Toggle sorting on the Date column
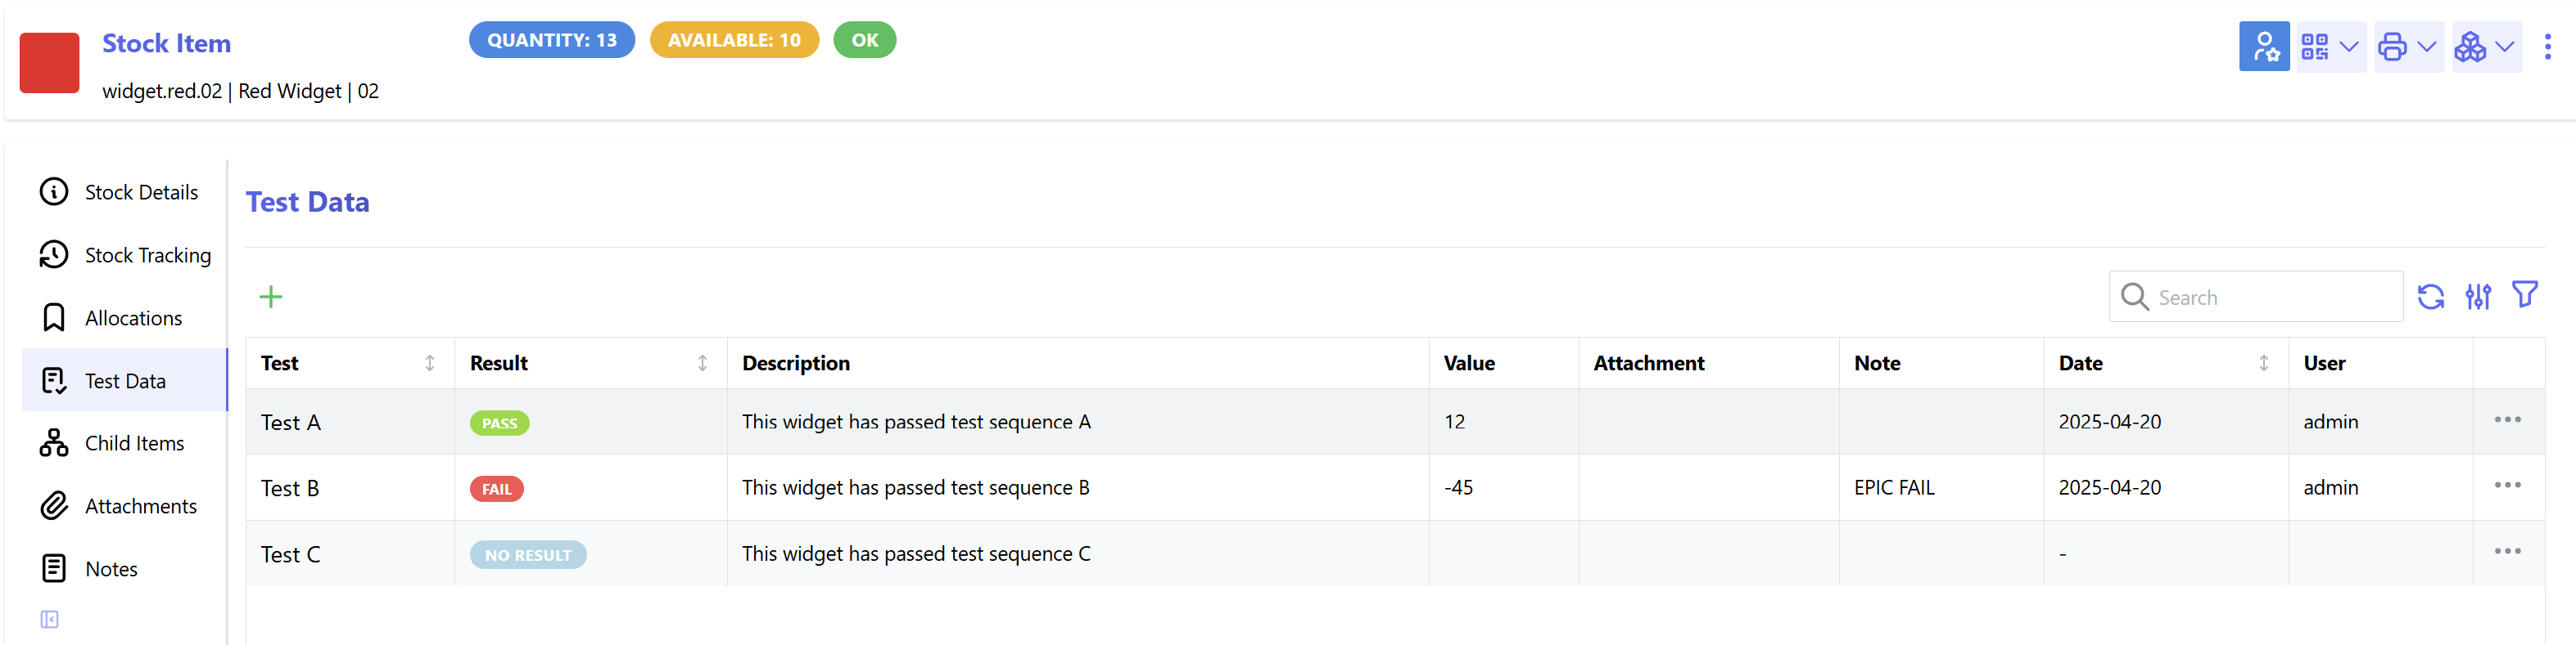The image size is (2576, 645). point(2264,362)
